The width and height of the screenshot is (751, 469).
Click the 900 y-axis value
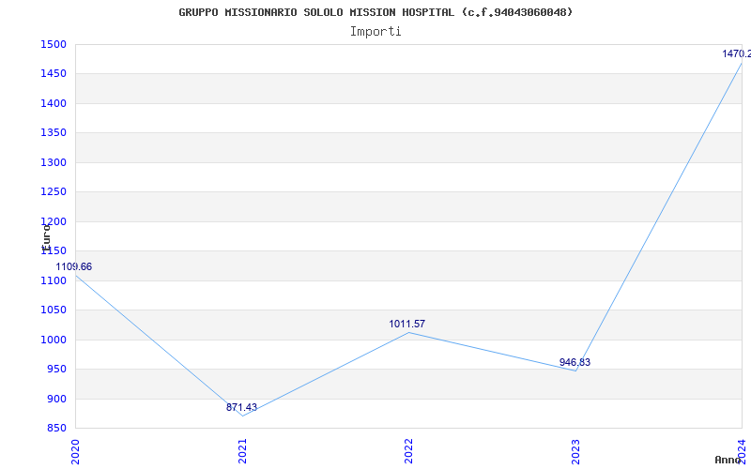(56, 400)
